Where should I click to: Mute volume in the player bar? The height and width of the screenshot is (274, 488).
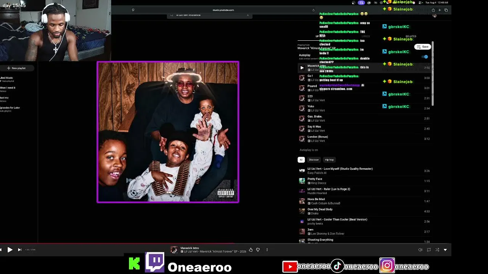(420, 250)
